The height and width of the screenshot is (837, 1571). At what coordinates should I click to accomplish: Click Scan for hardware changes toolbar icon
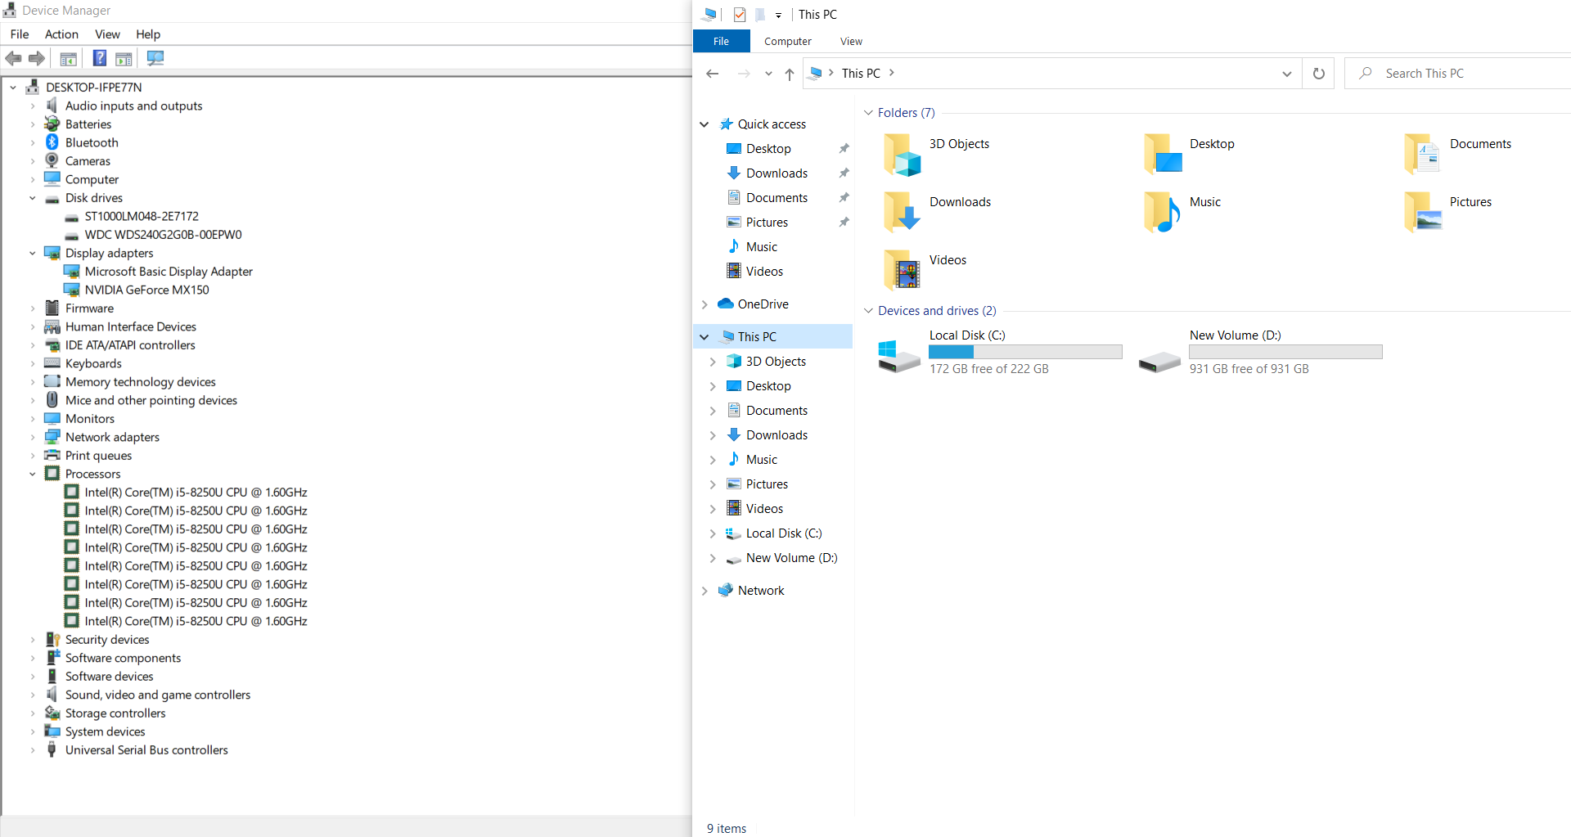pyautogui.click(x=155, y=58)
